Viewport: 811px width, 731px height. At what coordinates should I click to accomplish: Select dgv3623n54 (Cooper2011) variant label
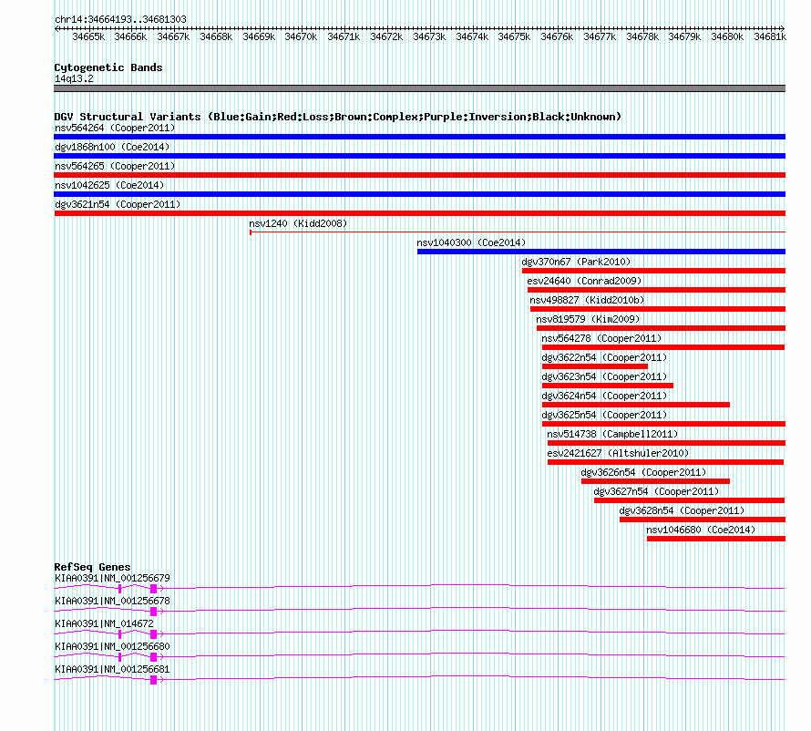point(604,376)
